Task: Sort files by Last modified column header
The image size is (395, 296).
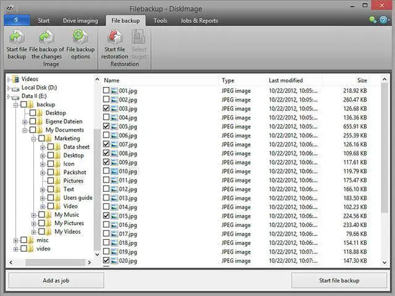Action: click(286, 80)
